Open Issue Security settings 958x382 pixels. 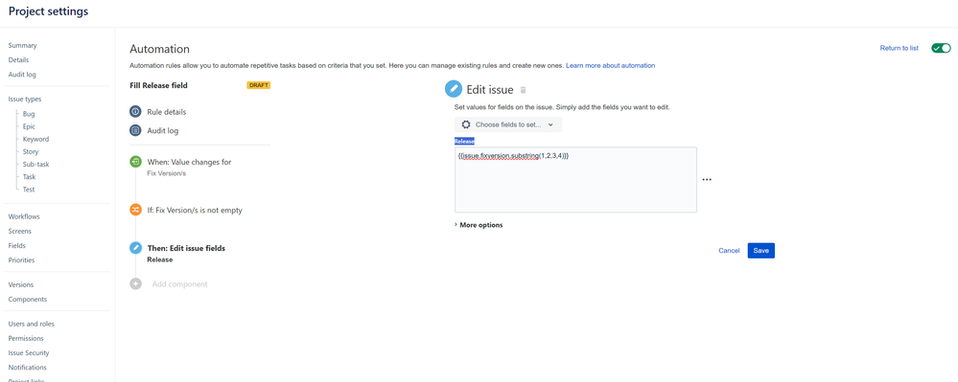[29, 352]
